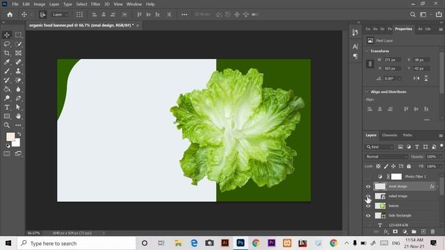Hide the Side Rectangle layer
The width and height of the screenshot is (445, 250).
coord(368,215)
